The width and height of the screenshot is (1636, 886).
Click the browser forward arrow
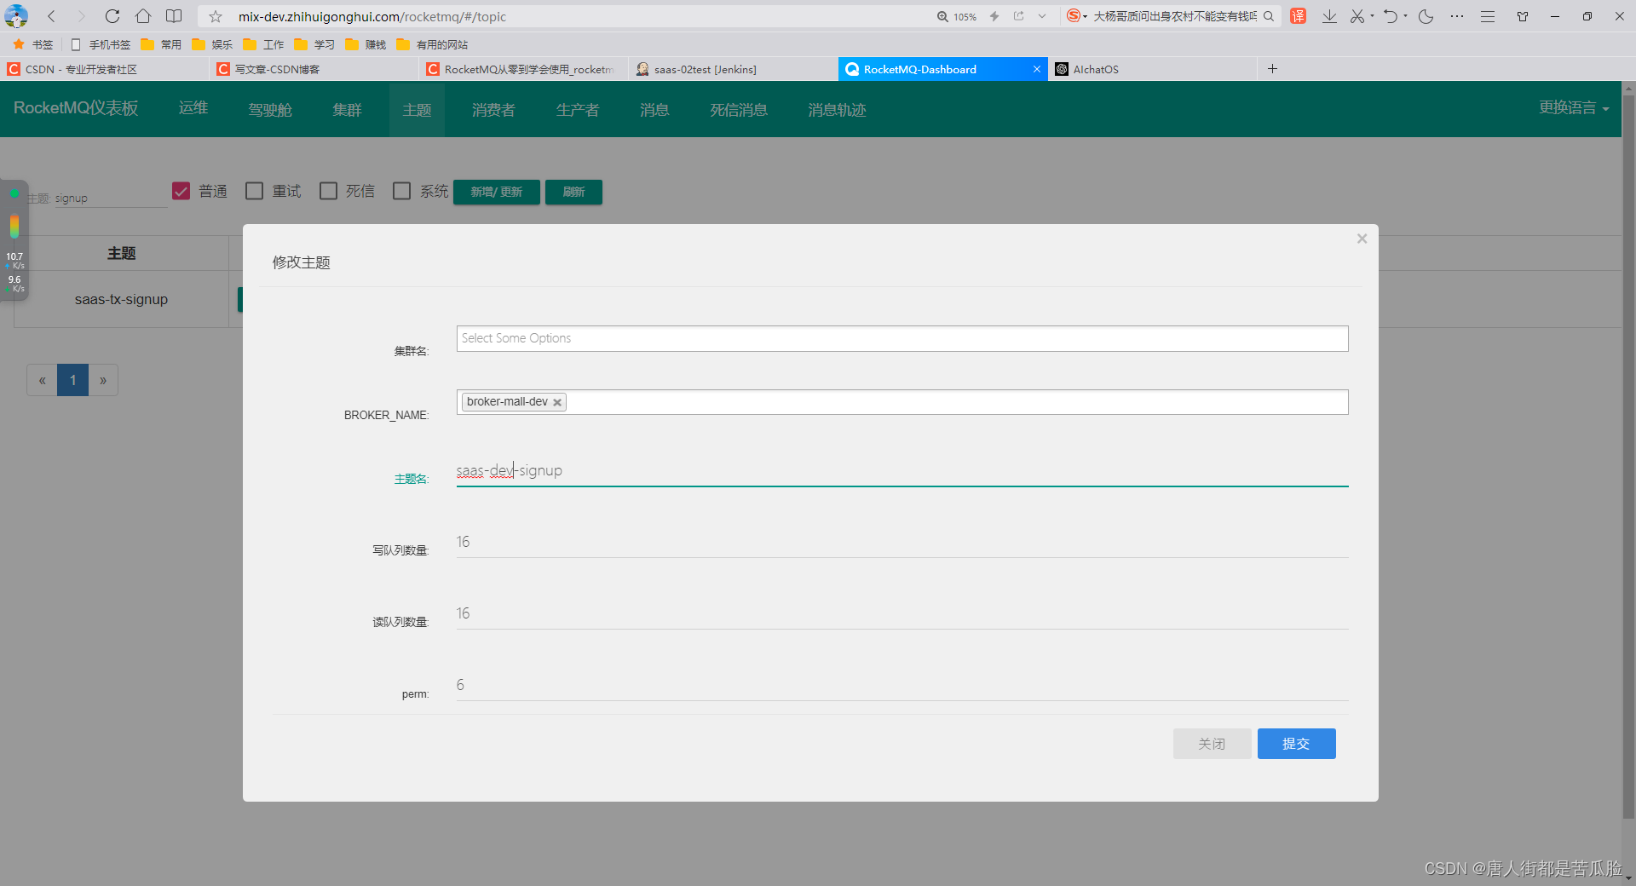[x=81, y=16]
